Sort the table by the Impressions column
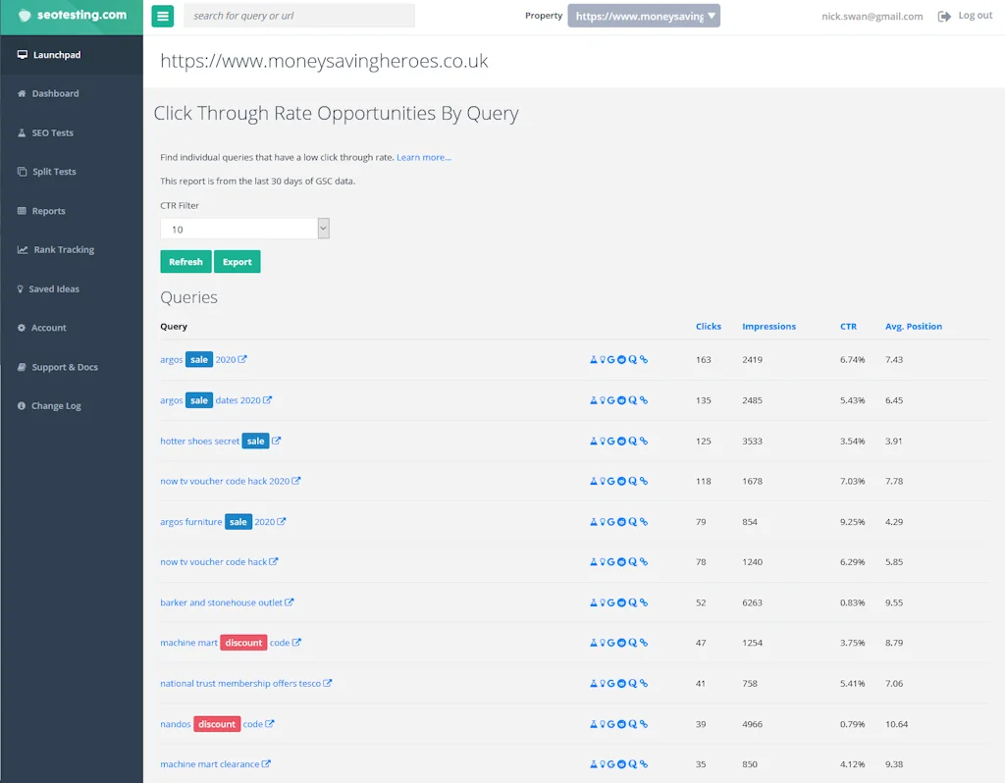The width and height of the screenshot is (1005, 783). point(768,326)
